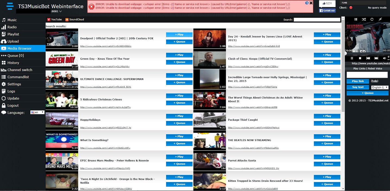Click the Upload cloud icon

coord(4,41)
